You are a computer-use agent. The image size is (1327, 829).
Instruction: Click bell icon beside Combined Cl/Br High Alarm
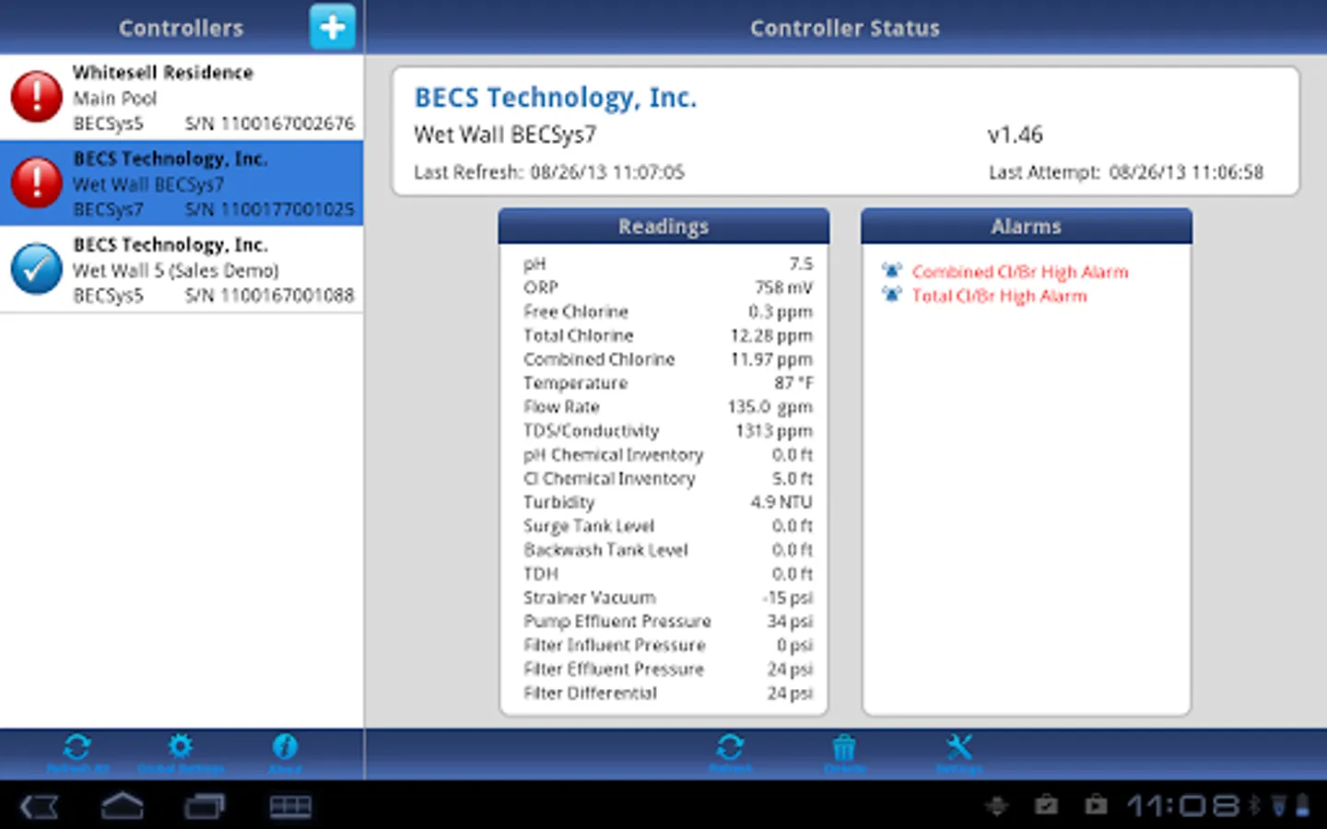point(891,271)
